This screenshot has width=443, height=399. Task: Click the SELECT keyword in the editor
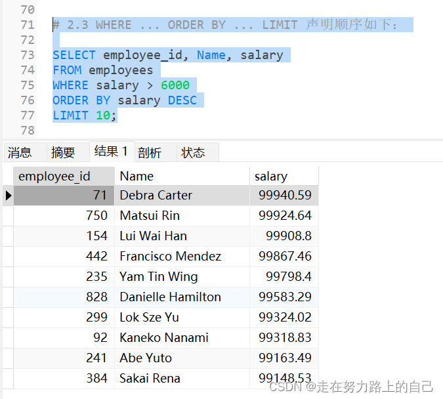pyautogui.click(x=74, y=55)
